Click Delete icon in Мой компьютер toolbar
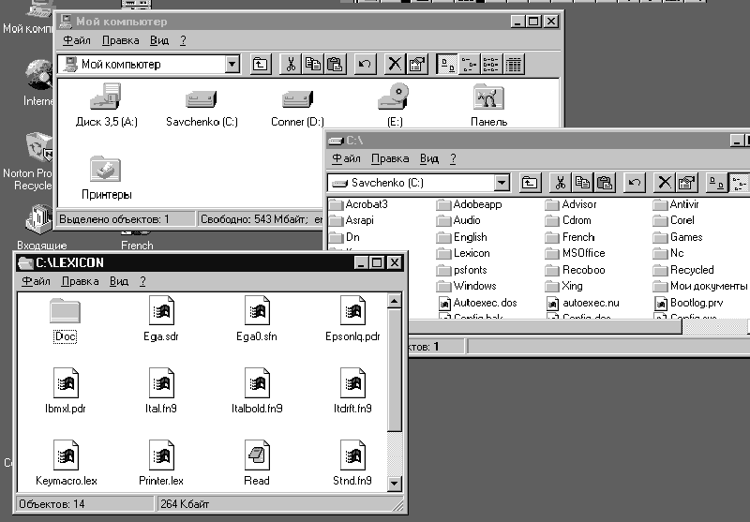 pyautogui.click(x=395, y=64)
